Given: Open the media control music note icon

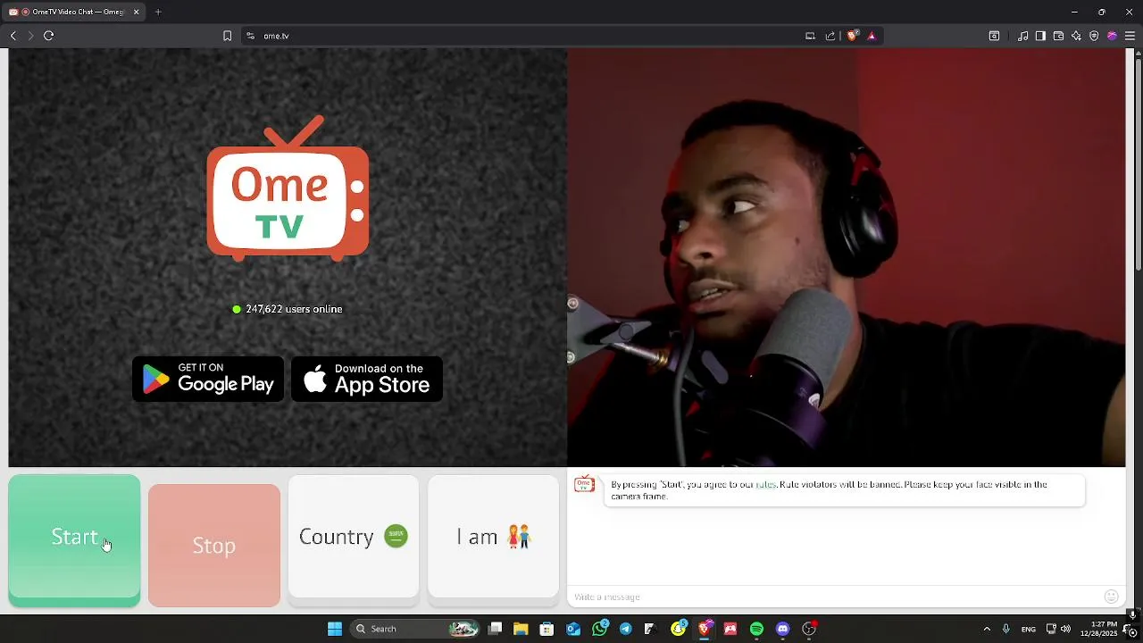Looking at the screenshot, I should click(1023, 36).
